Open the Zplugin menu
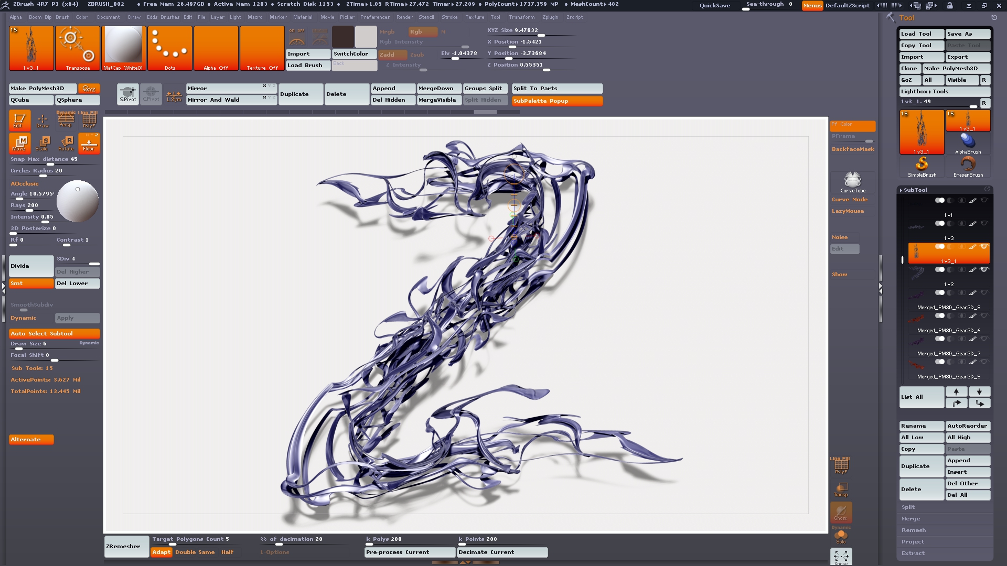Screen dimensions: 1007x566 550,17
